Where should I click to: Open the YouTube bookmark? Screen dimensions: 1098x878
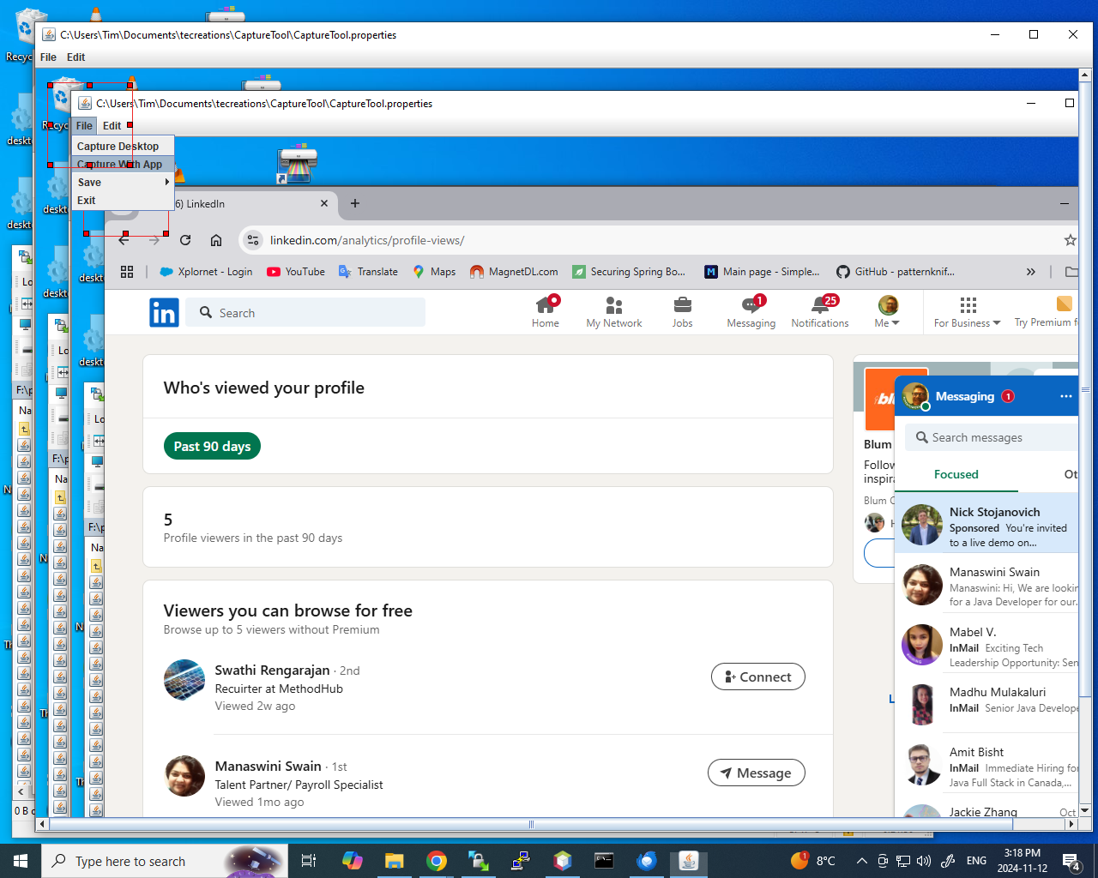pos(296,272)
